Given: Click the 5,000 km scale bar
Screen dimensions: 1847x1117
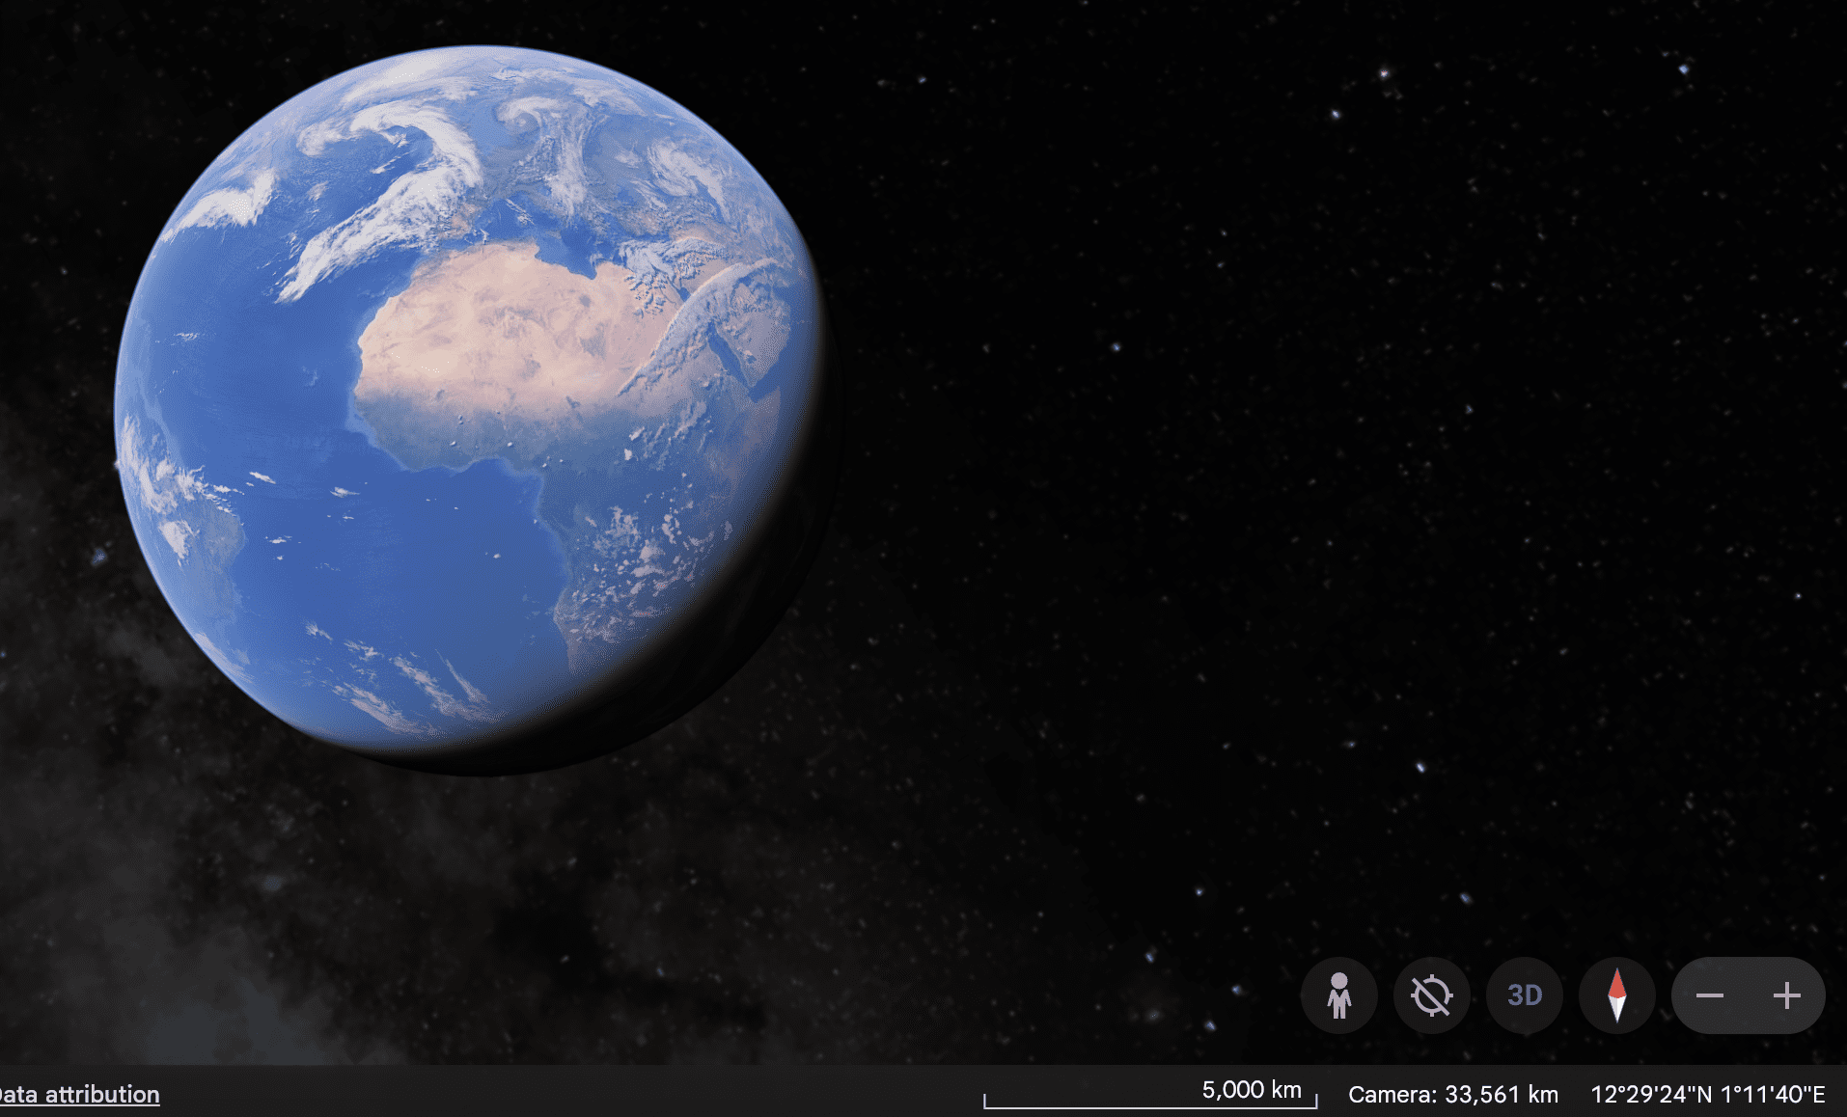Looking at the screenshot, I should 1150,1093.
